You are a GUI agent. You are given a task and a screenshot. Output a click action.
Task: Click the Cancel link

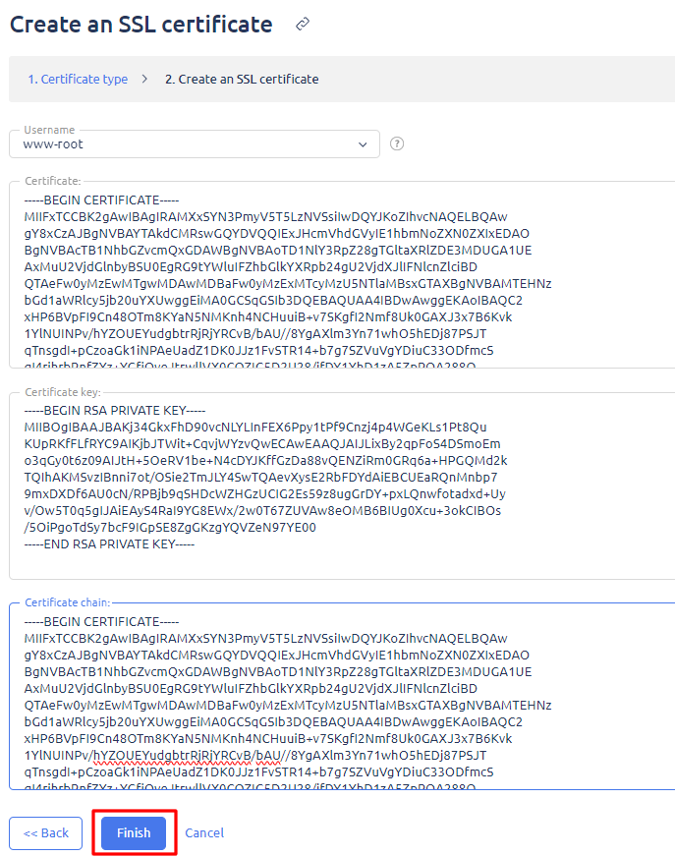click(204, 832)
